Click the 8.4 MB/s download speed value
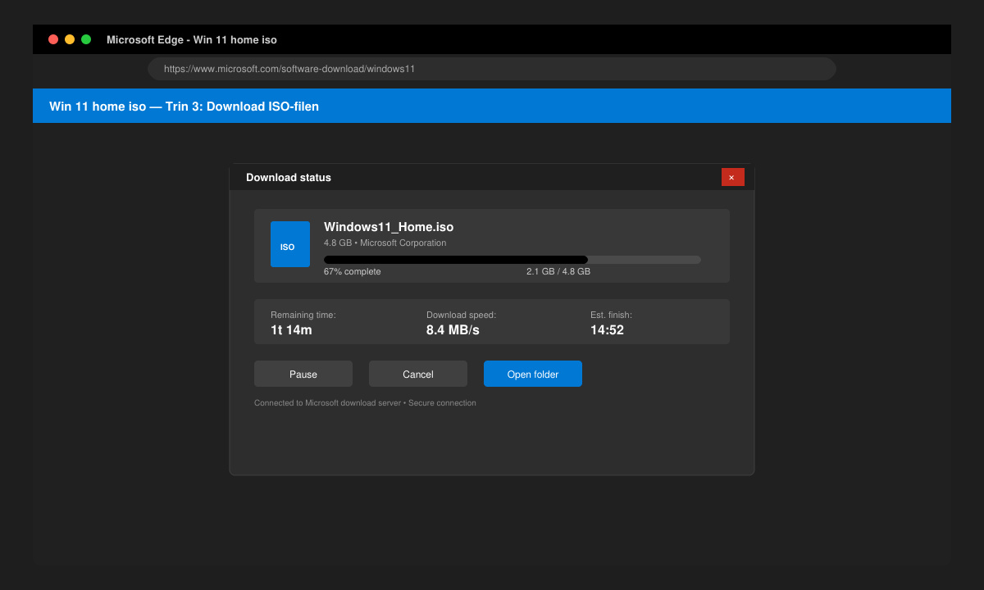The image size is (984, 590). tap(453, 330)
